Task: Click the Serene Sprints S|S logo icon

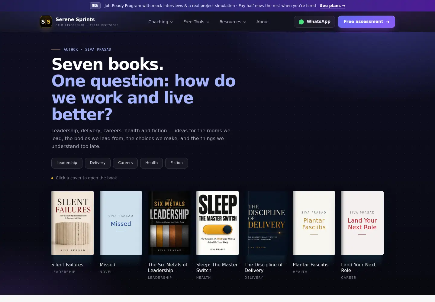Action: click(x=46, y=22)
